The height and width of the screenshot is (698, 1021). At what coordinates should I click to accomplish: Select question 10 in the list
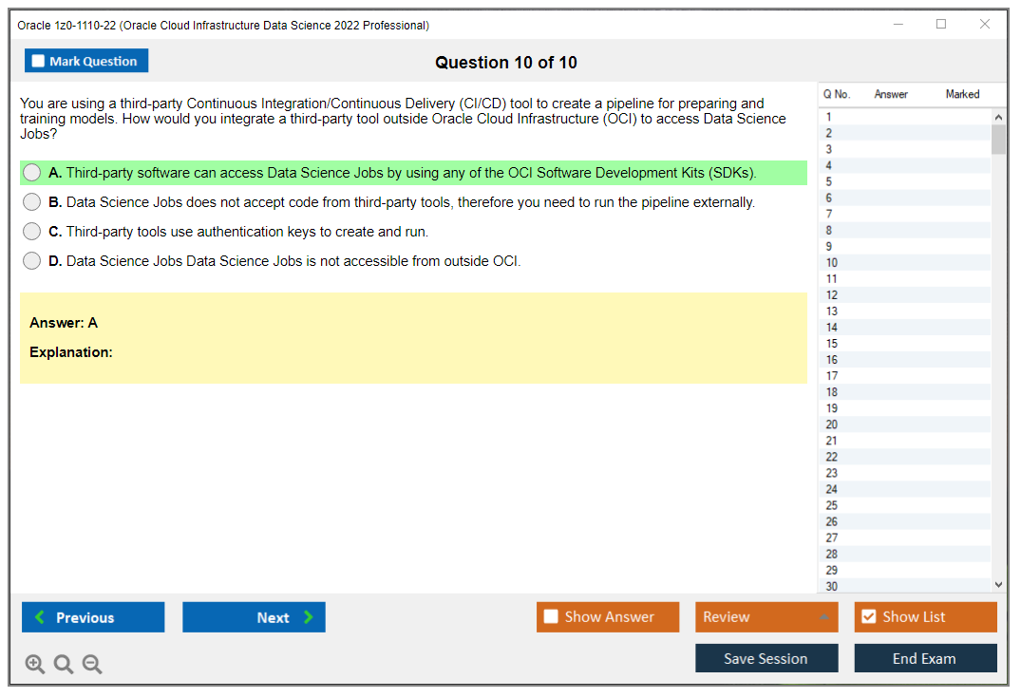tap(832, 263)
